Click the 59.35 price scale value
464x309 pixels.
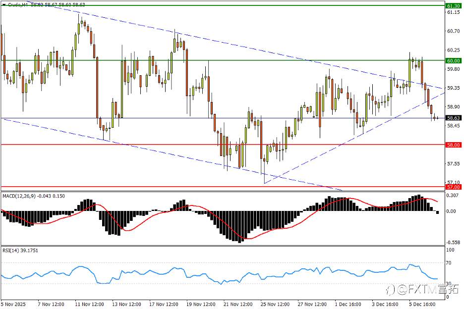[x=454, y=88]
